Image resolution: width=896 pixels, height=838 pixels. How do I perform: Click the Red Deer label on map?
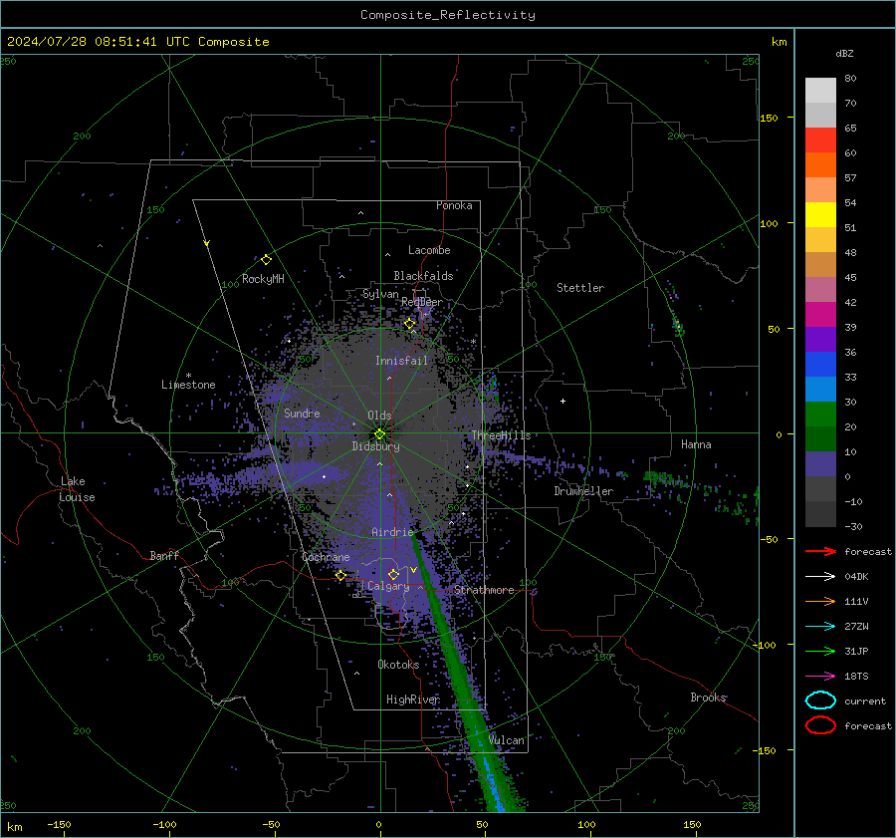[x=422, y=302]
